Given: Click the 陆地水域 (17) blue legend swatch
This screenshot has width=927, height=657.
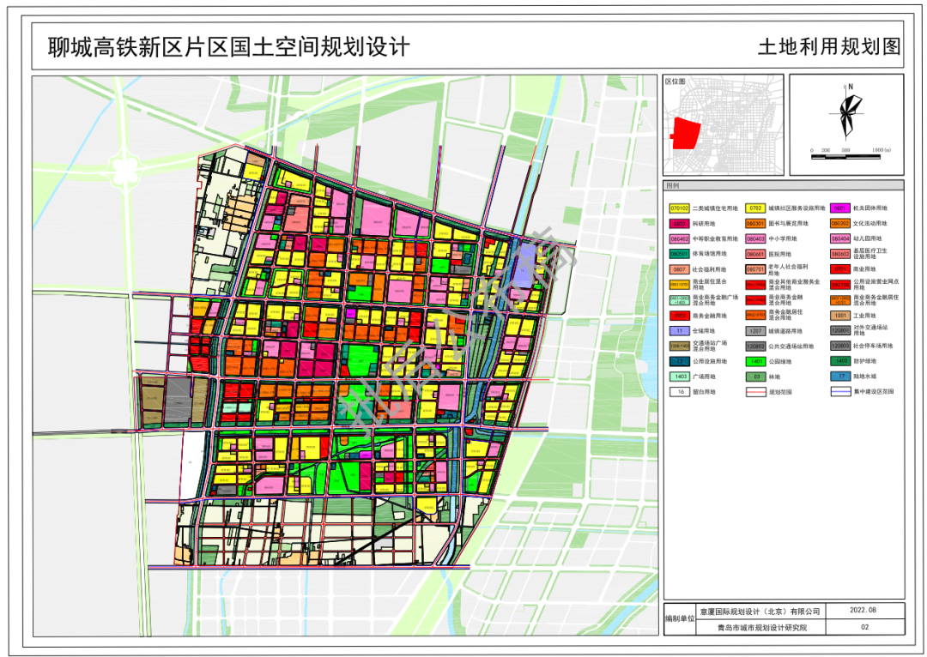Looking at the screenshot, I should 840,377.
